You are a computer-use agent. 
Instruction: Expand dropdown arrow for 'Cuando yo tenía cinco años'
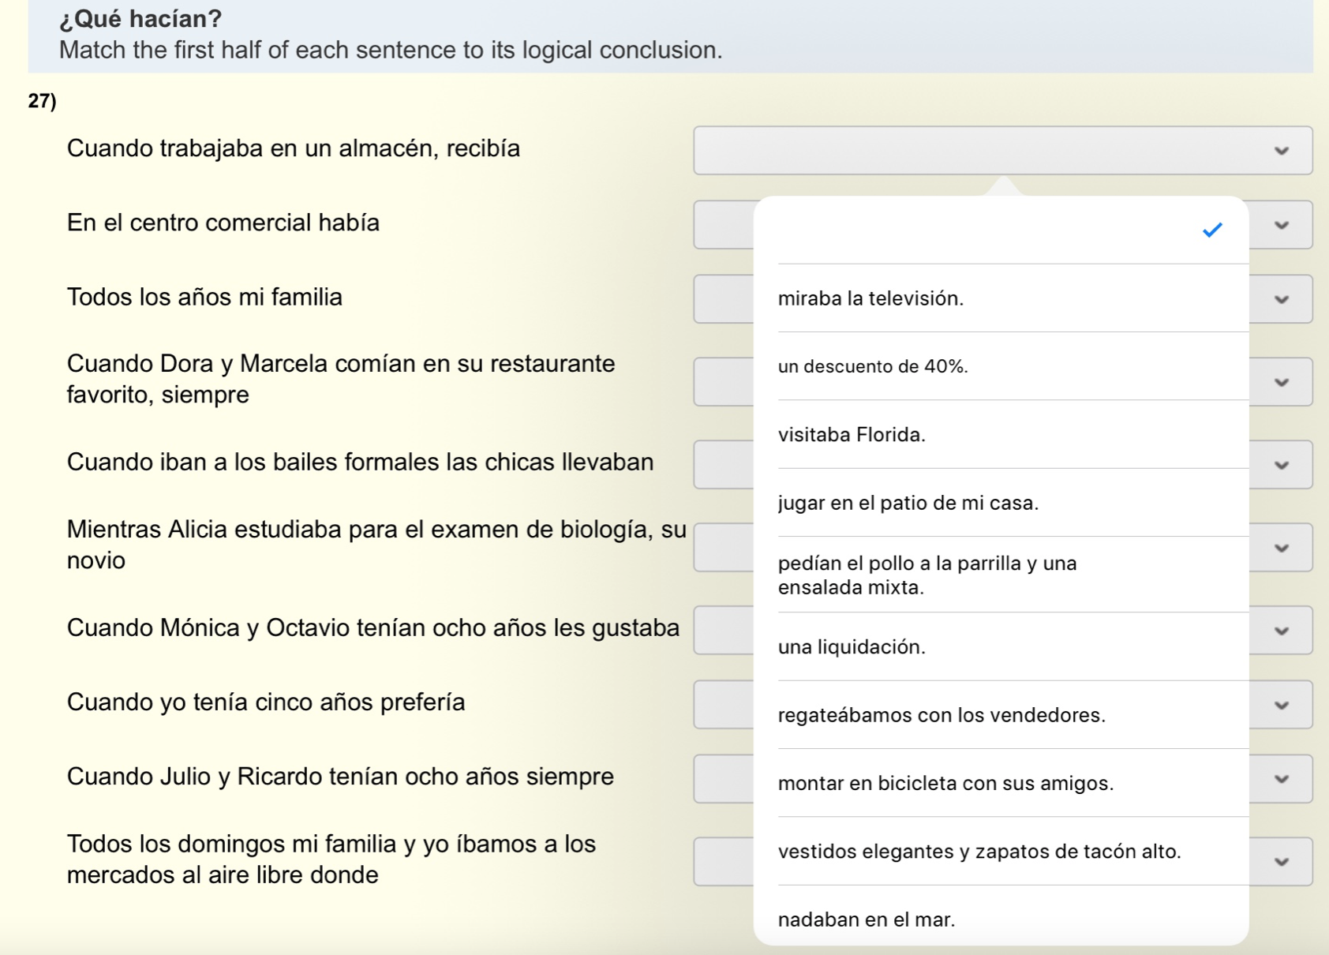coord(1281,705)
